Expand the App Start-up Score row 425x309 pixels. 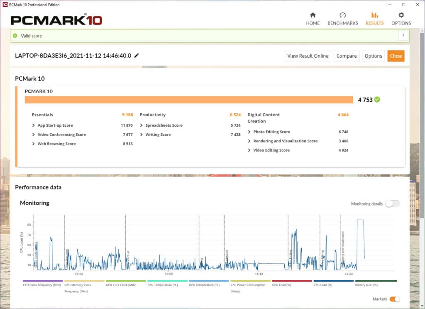[33, 125]
